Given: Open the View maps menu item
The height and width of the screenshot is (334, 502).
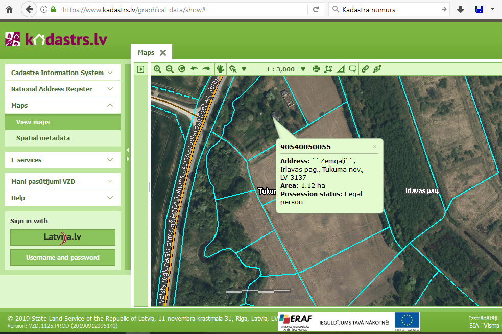Looking at the screenshot, I should (x=33, y=122).
